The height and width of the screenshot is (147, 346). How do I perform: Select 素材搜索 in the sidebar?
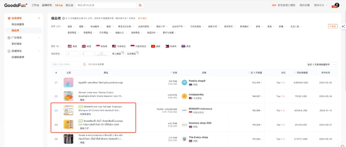pos(17,44)
